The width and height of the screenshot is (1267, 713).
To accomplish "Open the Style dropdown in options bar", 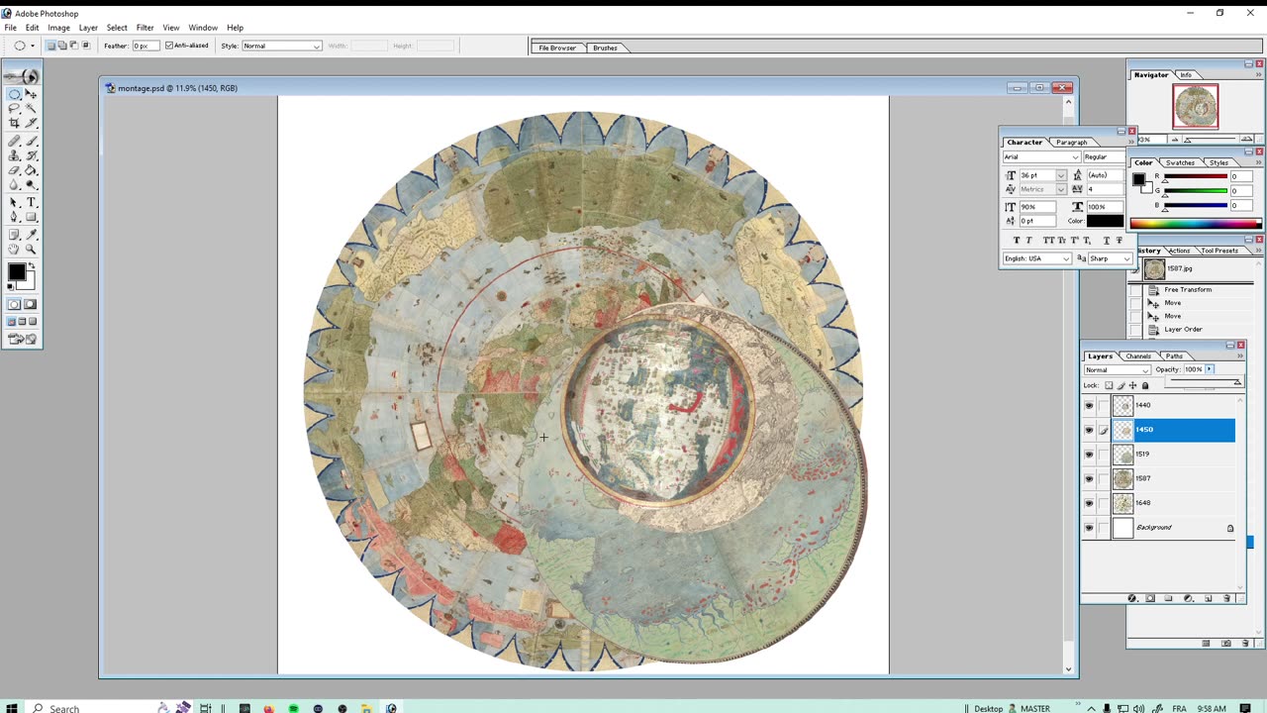I will pyautogui.click(x=282, y=46).
